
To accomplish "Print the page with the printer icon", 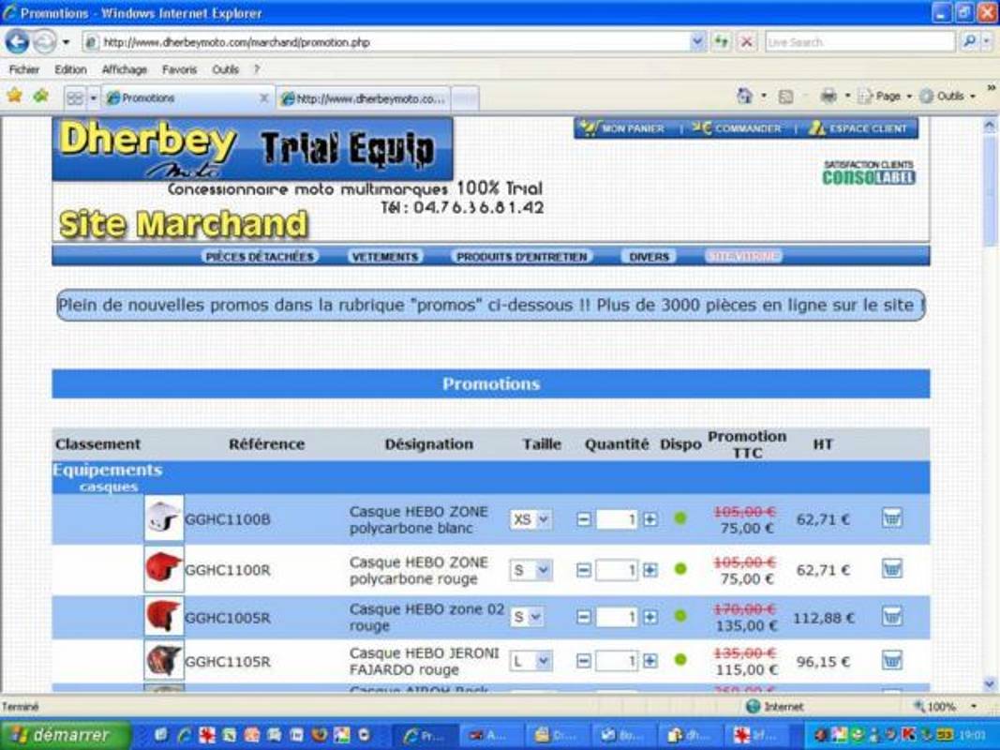I will [x=828, y=97].
